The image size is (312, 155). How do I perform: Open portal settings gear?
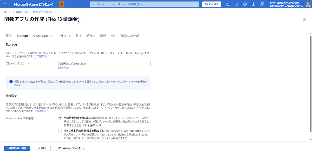pos(245,4)
